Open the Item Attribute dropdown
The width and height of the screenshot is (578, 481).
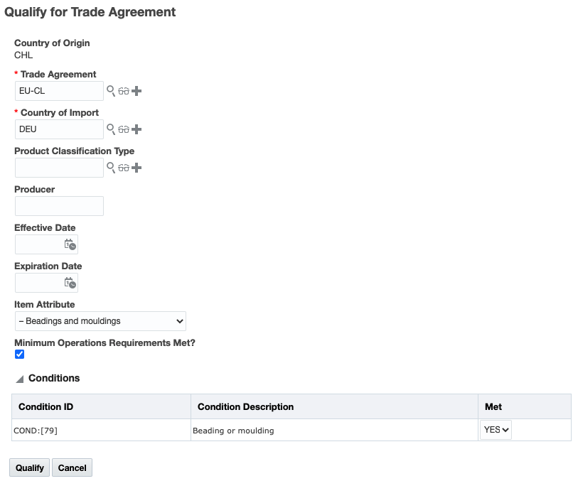(x=100, y=321)
